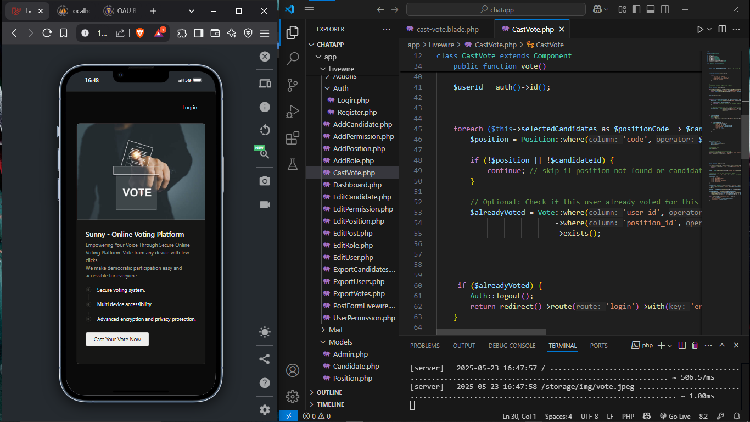Open the Source Control view icon
This screenshot has width=750, height=422.
(293, 85)
